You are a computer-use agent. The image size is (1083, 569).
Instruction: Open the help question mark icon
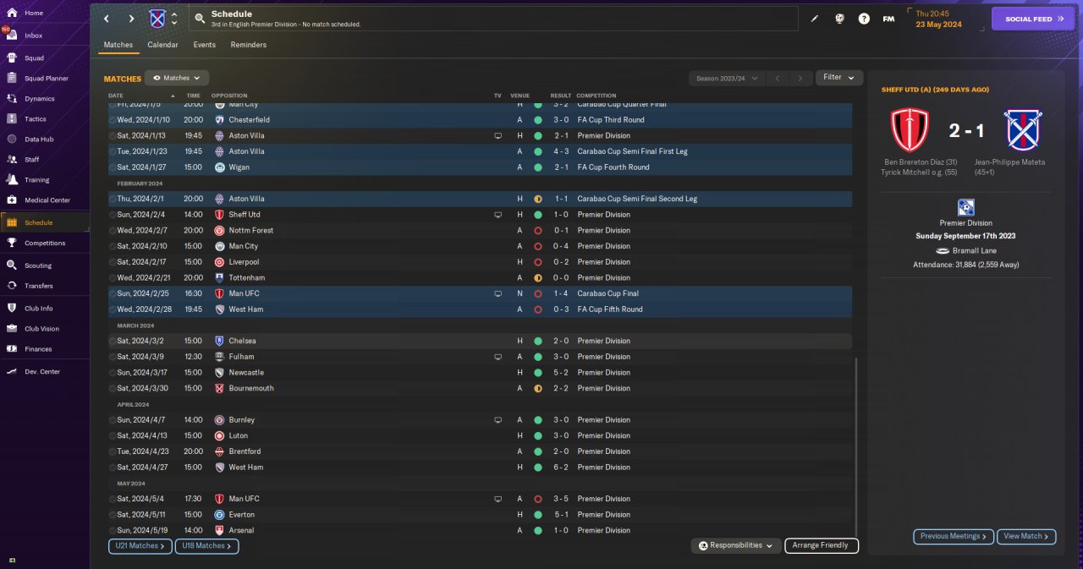pyautogui.click(x=864, y=19)
